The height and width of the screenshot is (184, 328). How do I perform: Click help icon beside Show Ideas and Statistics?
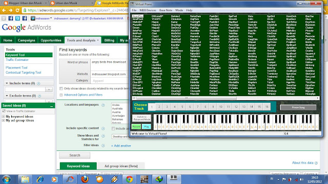(x=103, y=136)
